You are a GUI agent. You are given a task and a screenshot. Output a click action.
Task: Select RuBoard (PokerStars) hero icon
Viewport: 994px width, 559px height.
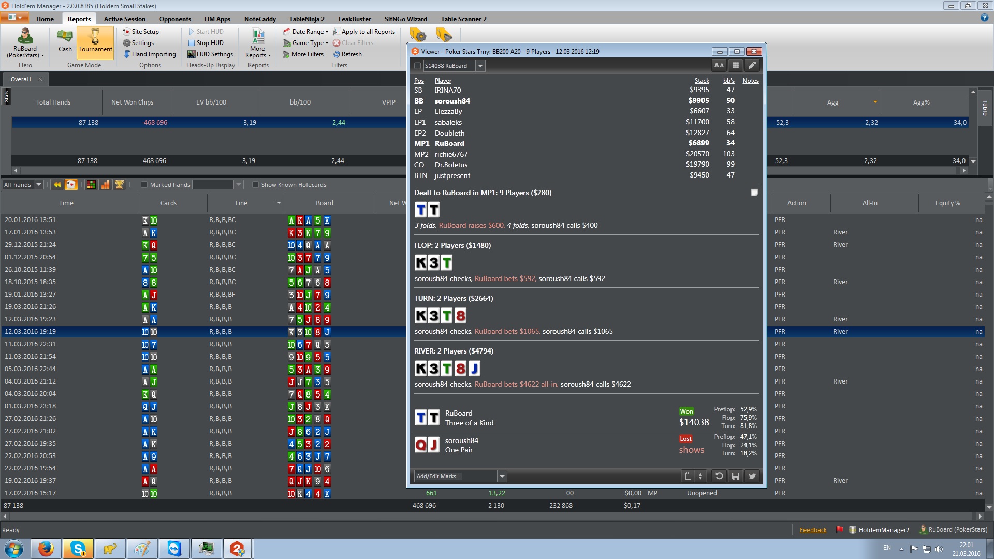[25, 42]
